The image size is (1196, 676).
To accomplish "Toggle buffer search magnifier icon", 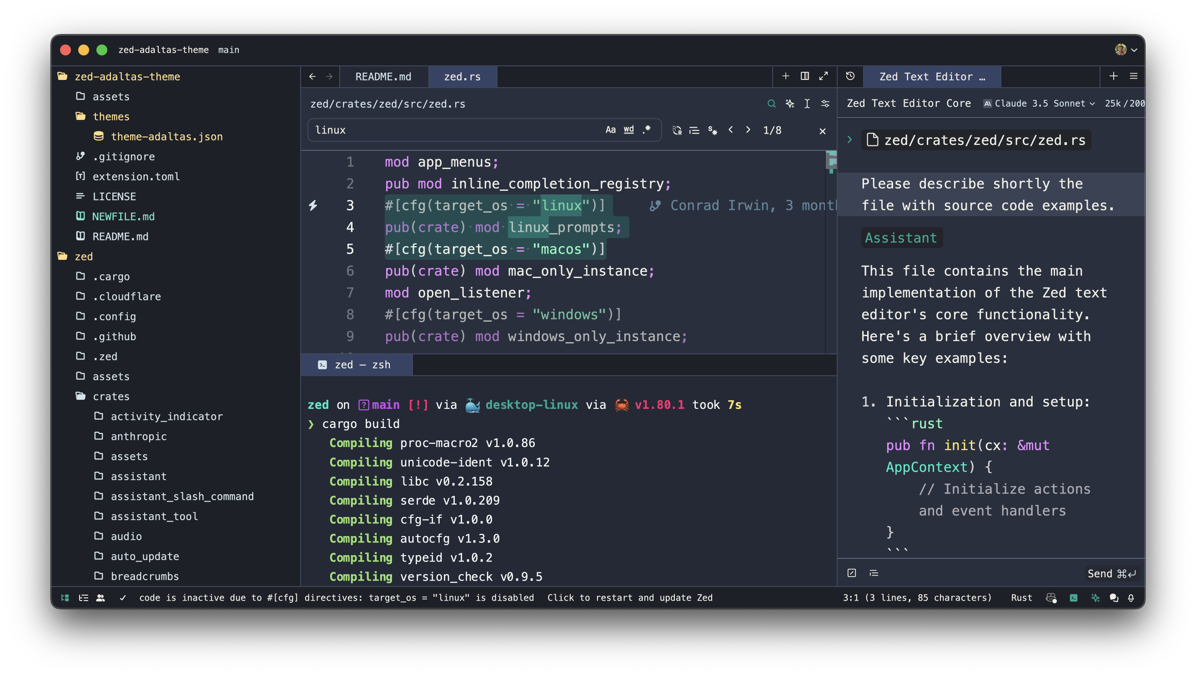I will (771, 104).
